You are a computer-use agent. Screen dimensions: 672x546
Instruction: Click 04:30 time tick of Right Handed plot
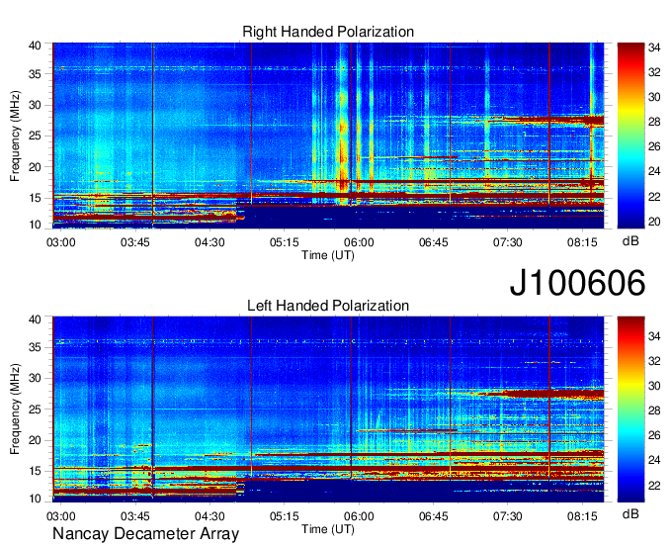(x=210, y=242)
